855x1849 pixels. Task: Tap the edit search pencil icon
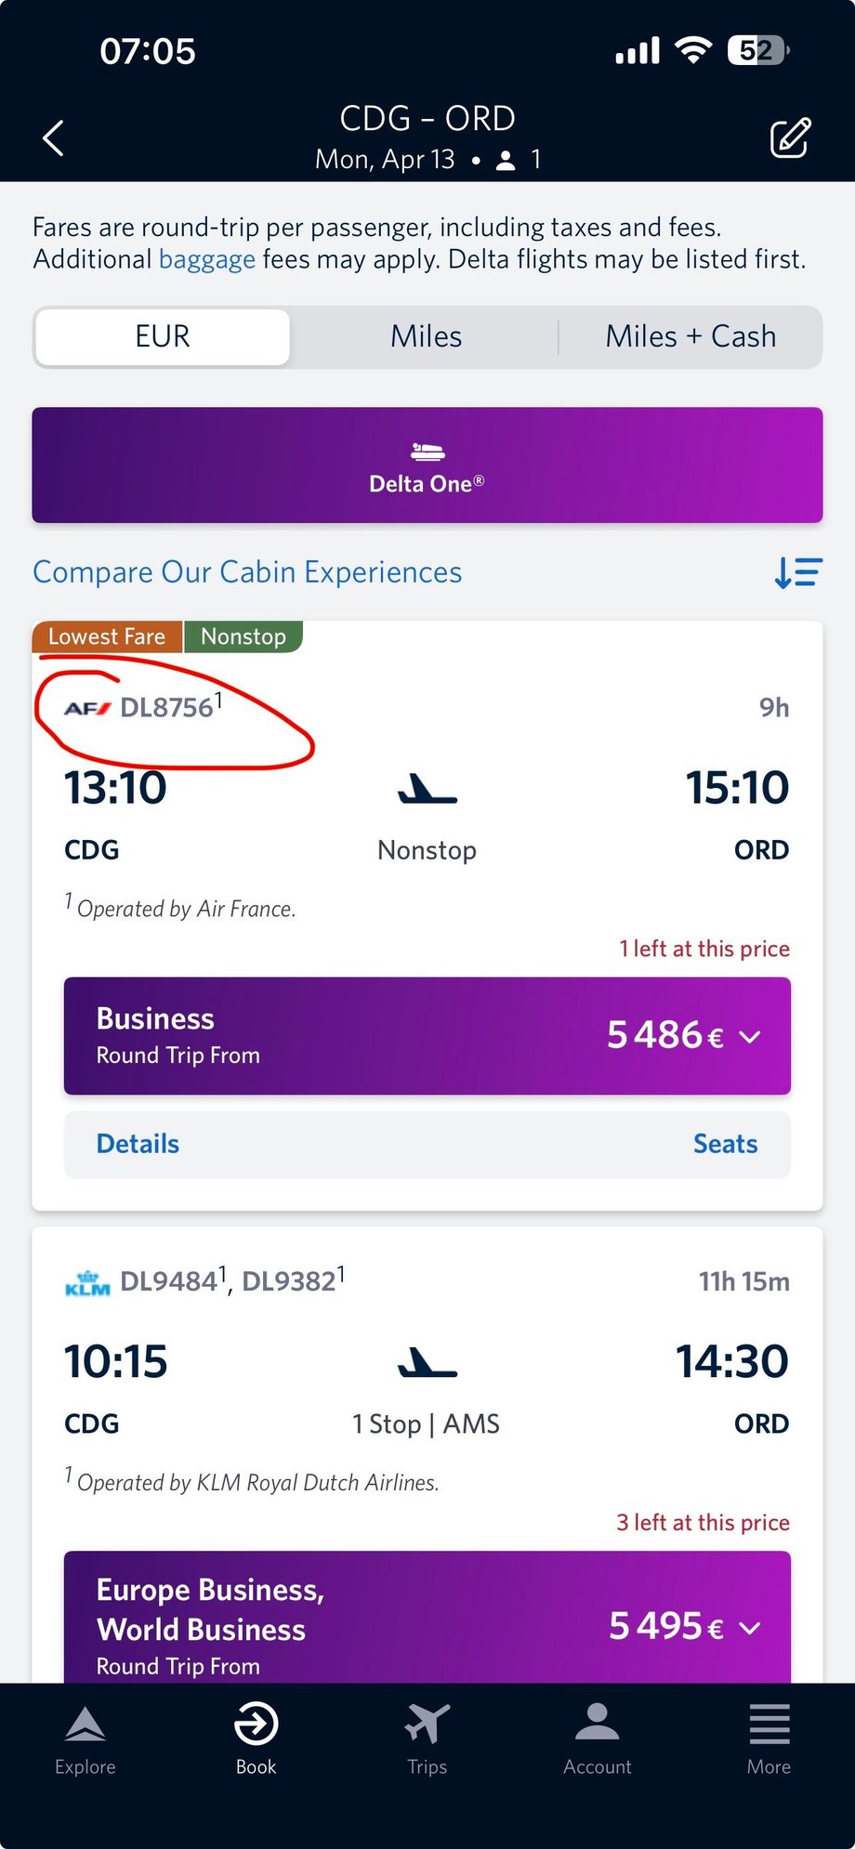[x=790, y=138]
